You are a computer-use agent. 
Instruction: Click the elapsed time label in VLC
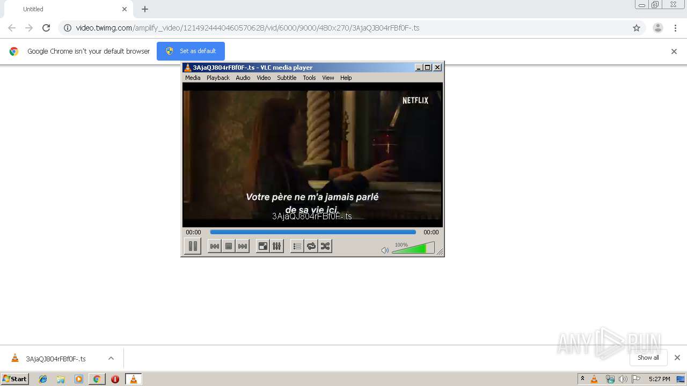pyautogui.click(x=193, y=232)
